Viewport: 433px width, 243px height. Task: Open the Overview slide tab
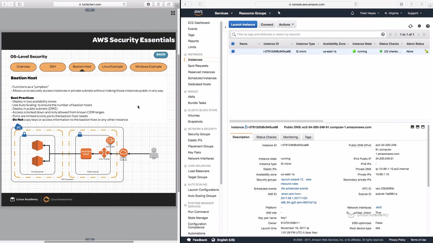click(x=23, y=66)
